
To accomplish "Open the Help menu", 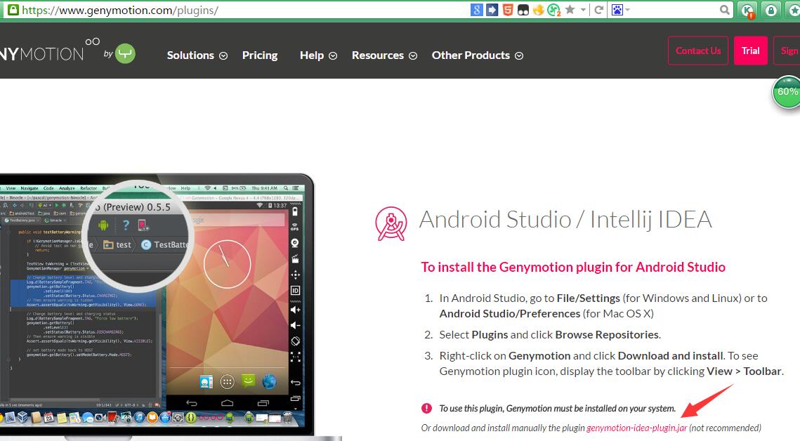I will tap(312, 55).
